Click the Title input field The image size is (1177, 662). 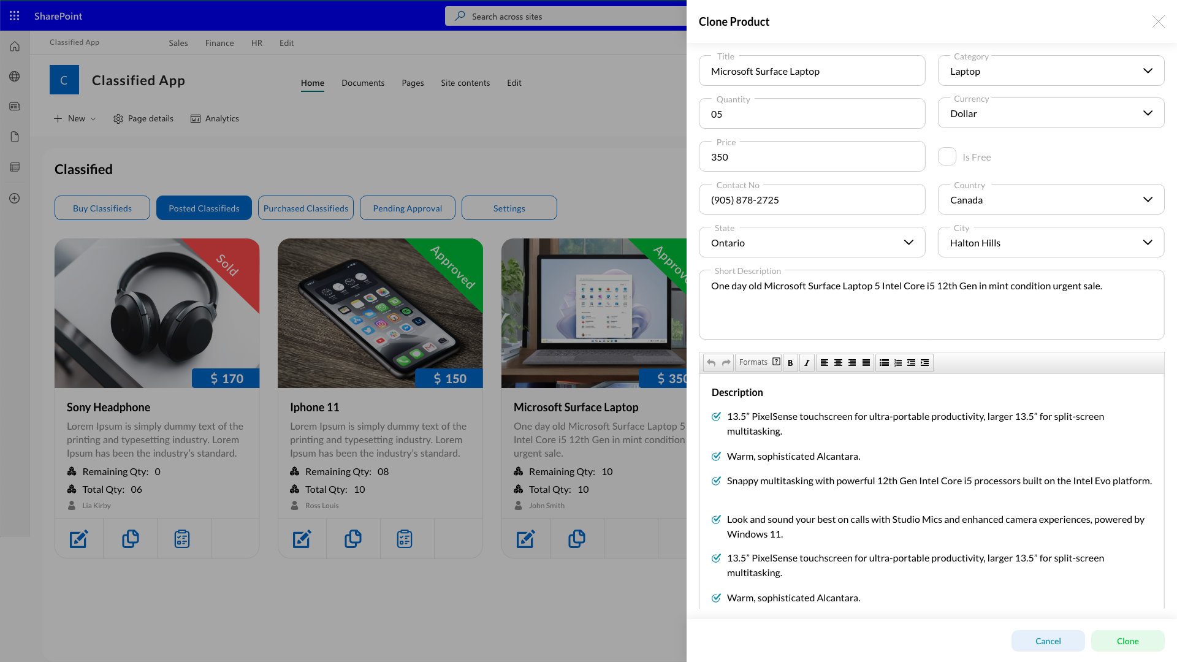812,71
